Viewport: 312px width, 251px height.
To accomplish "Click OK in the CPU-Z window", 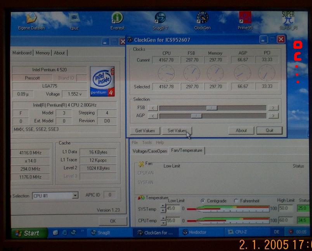I will click(113, 221).
